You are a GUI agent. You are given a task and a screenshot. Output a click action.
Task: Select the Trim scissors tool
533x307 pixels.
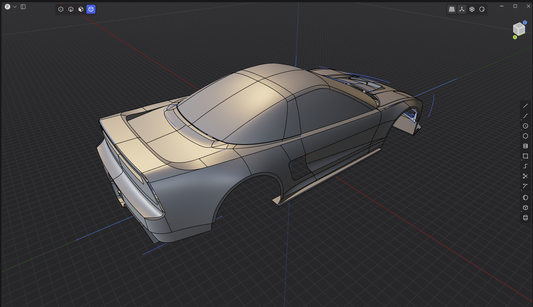tap(525, 176)
